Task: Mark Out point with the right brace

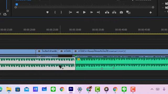Action: click(61, 12)
